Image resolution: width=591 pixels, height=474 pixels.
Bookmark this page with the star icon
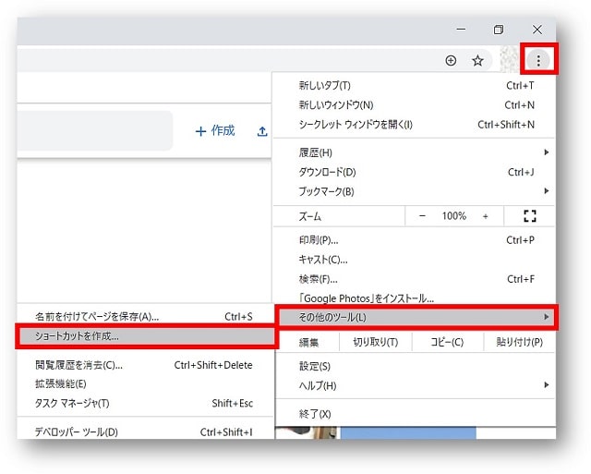tap(477, 60)
